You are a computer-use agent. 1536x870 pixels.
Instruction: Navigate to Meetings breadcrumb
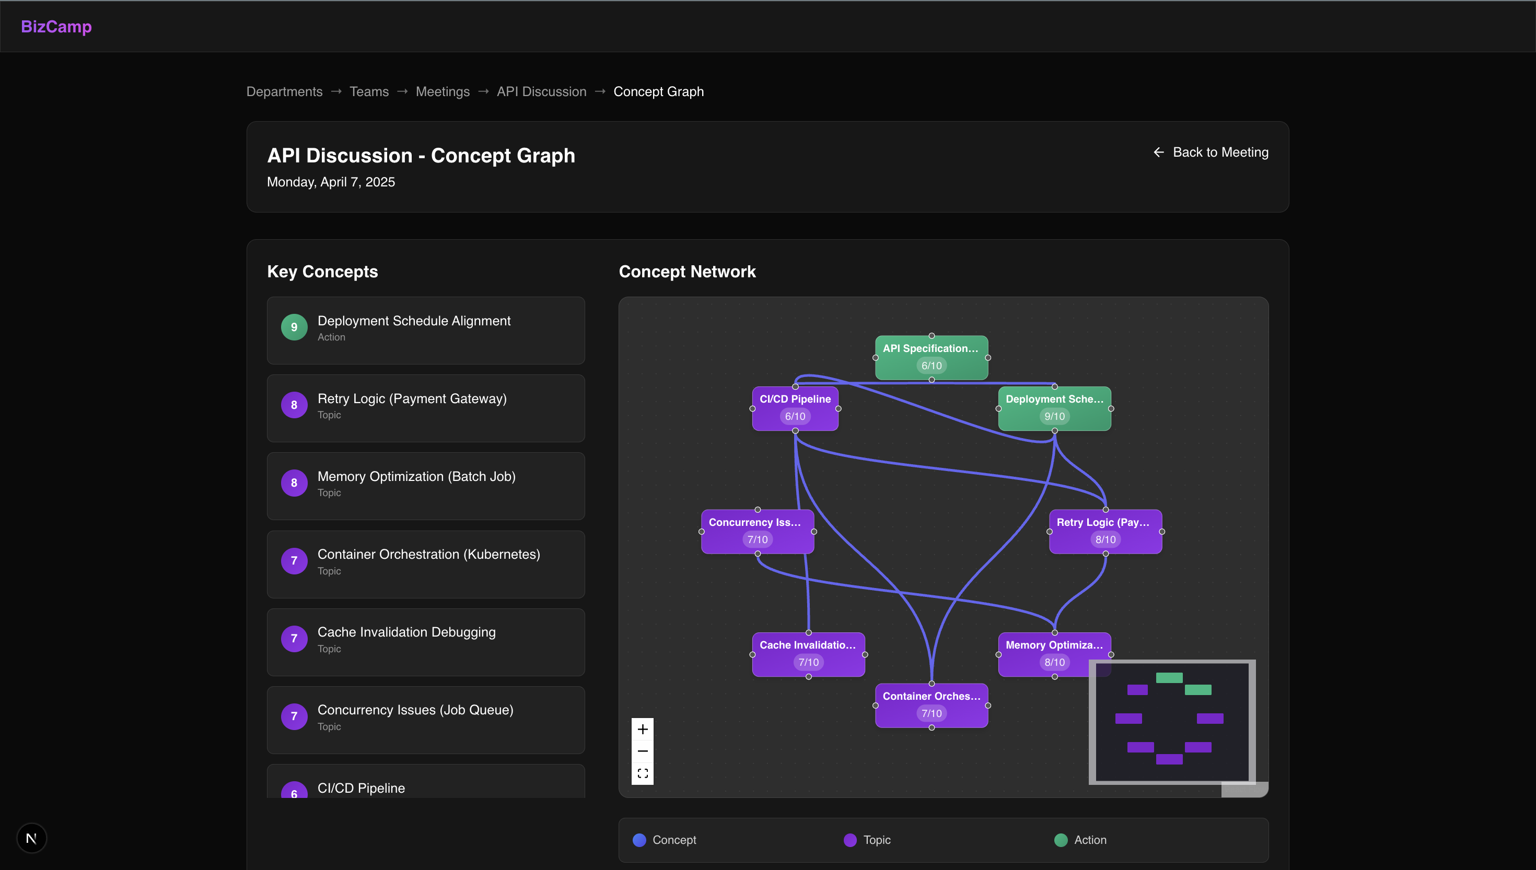tap(443, 91)
